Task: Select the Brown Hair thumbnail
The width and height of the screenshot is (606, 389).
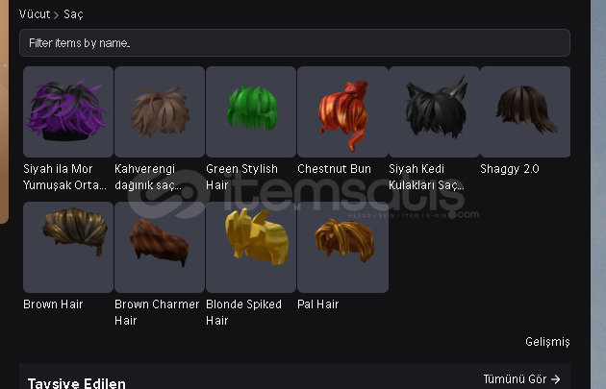Action: (x=68, y=247)
